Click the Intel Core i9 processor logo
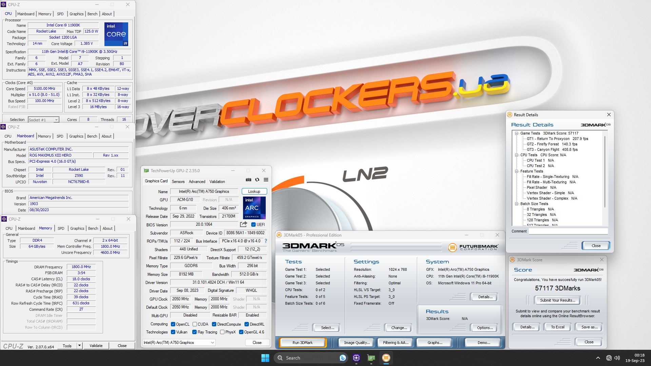651x366 pixels. pyautogui.click(x=116, y=34)
